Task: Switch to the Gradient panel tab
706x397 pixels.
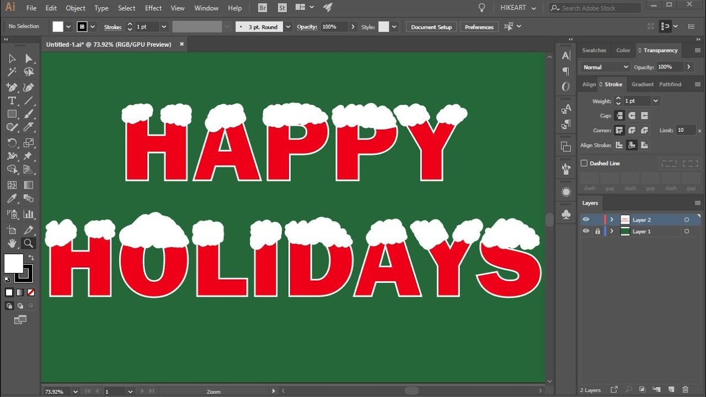Action: pyautogui.click(x=643, y=84)
